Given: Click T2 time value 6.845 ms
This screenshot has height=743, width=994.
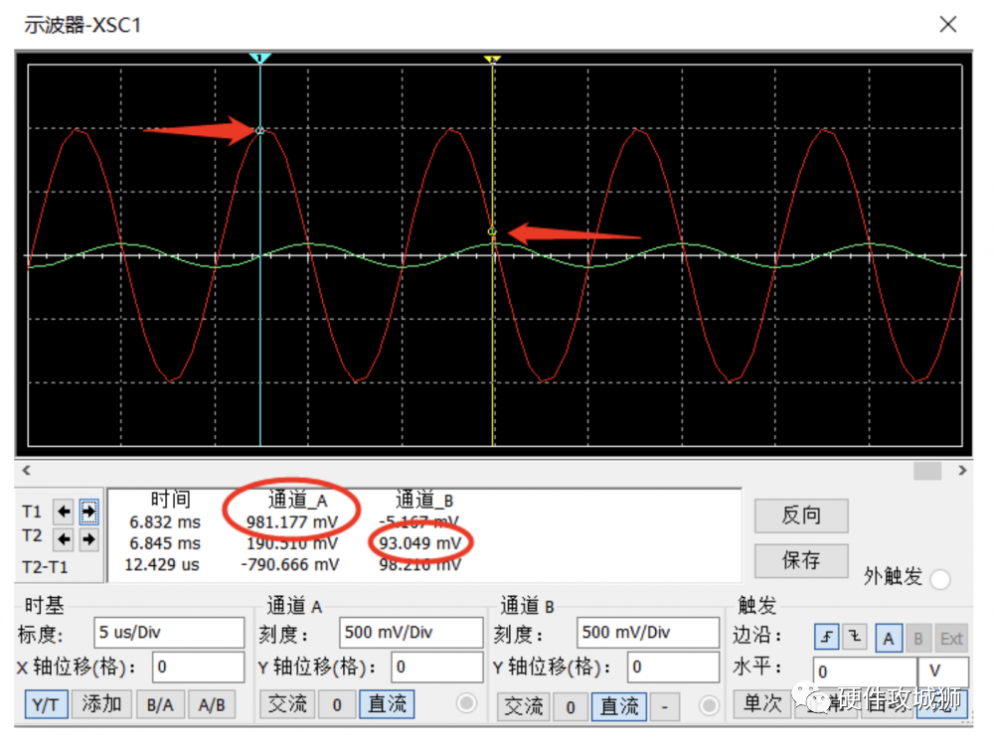Looking at the screenshot, I should pos(165,543).
